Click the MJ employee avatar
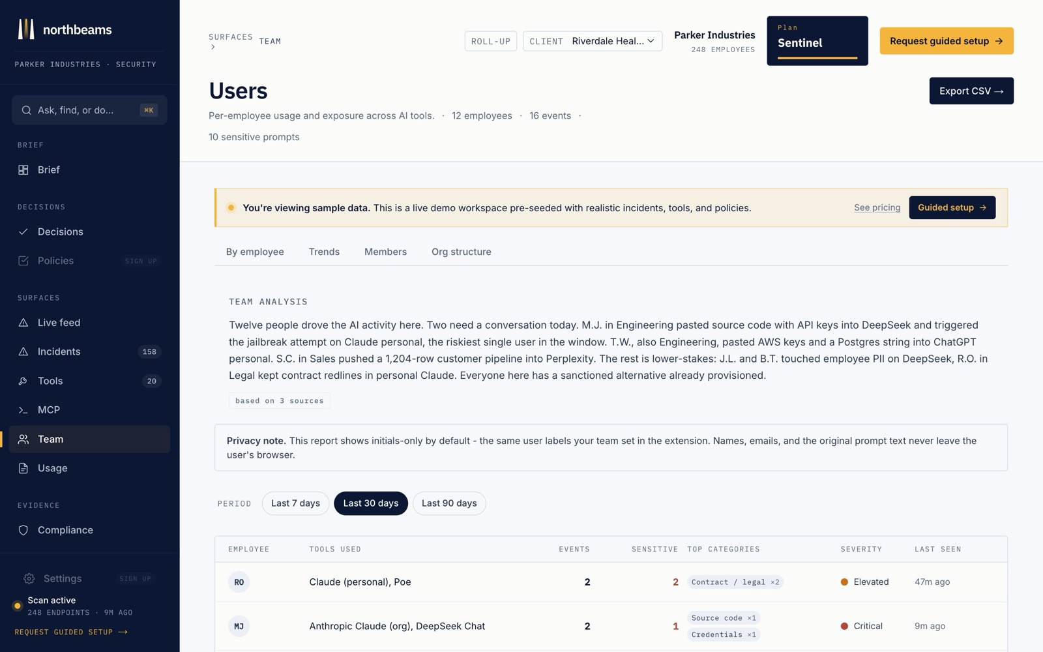Viewport: 1043px width, 652px height. click(x=239, y=626)
